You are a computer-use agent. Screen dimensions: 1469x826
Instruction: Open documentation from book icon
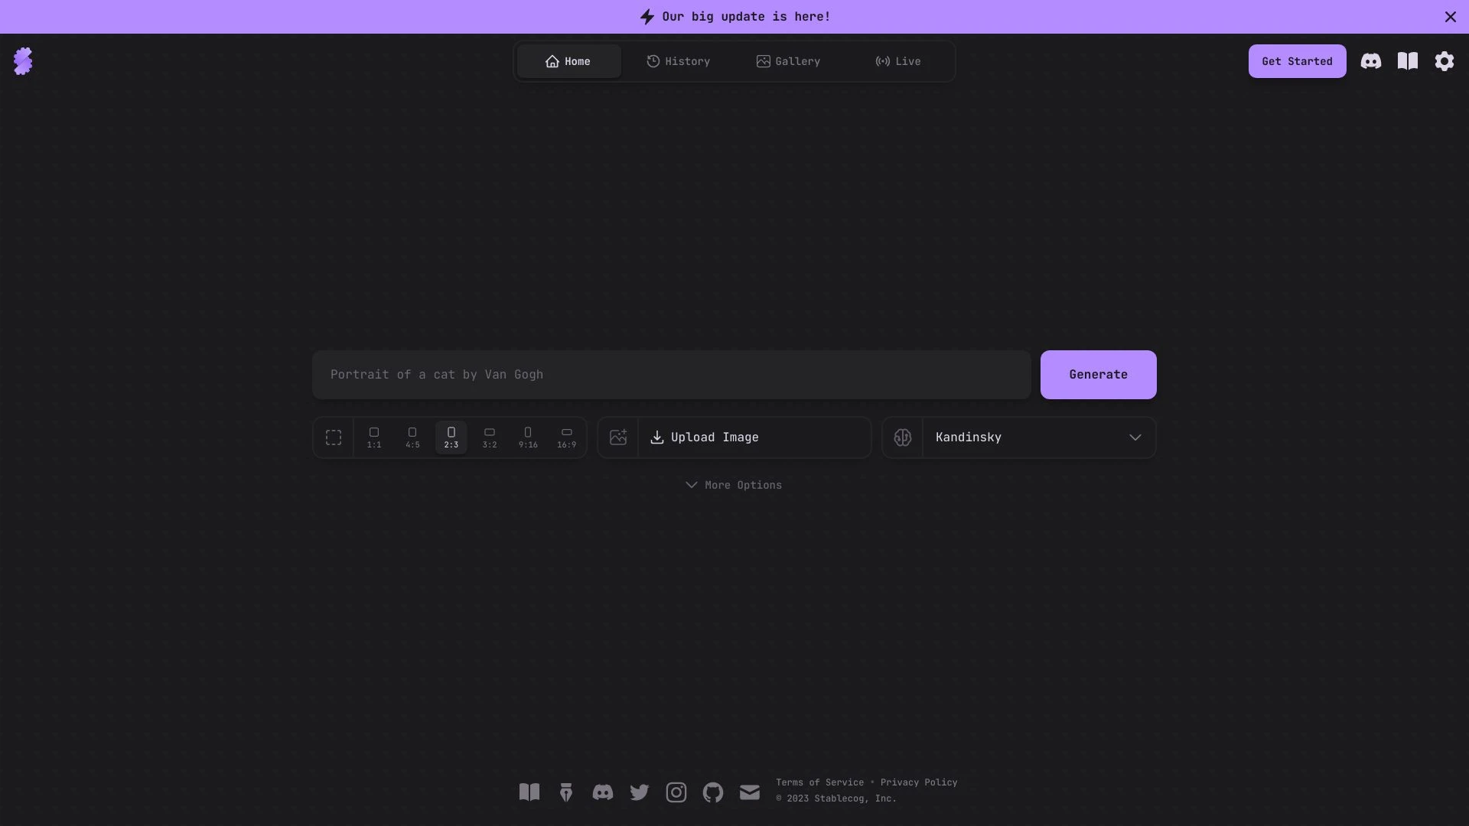(1408, 60)
